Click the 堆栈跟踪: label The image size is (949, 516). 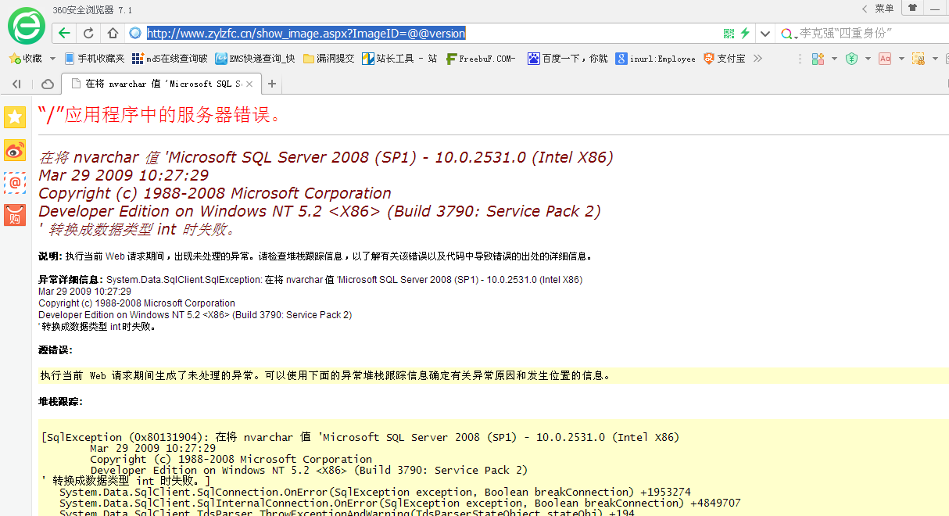[x=60, y=402]
